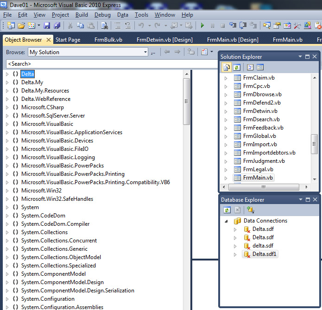The height and width of the screenshot is (310, 322).
Task: Click the Stop Debugging square icon
Action: 222,25
